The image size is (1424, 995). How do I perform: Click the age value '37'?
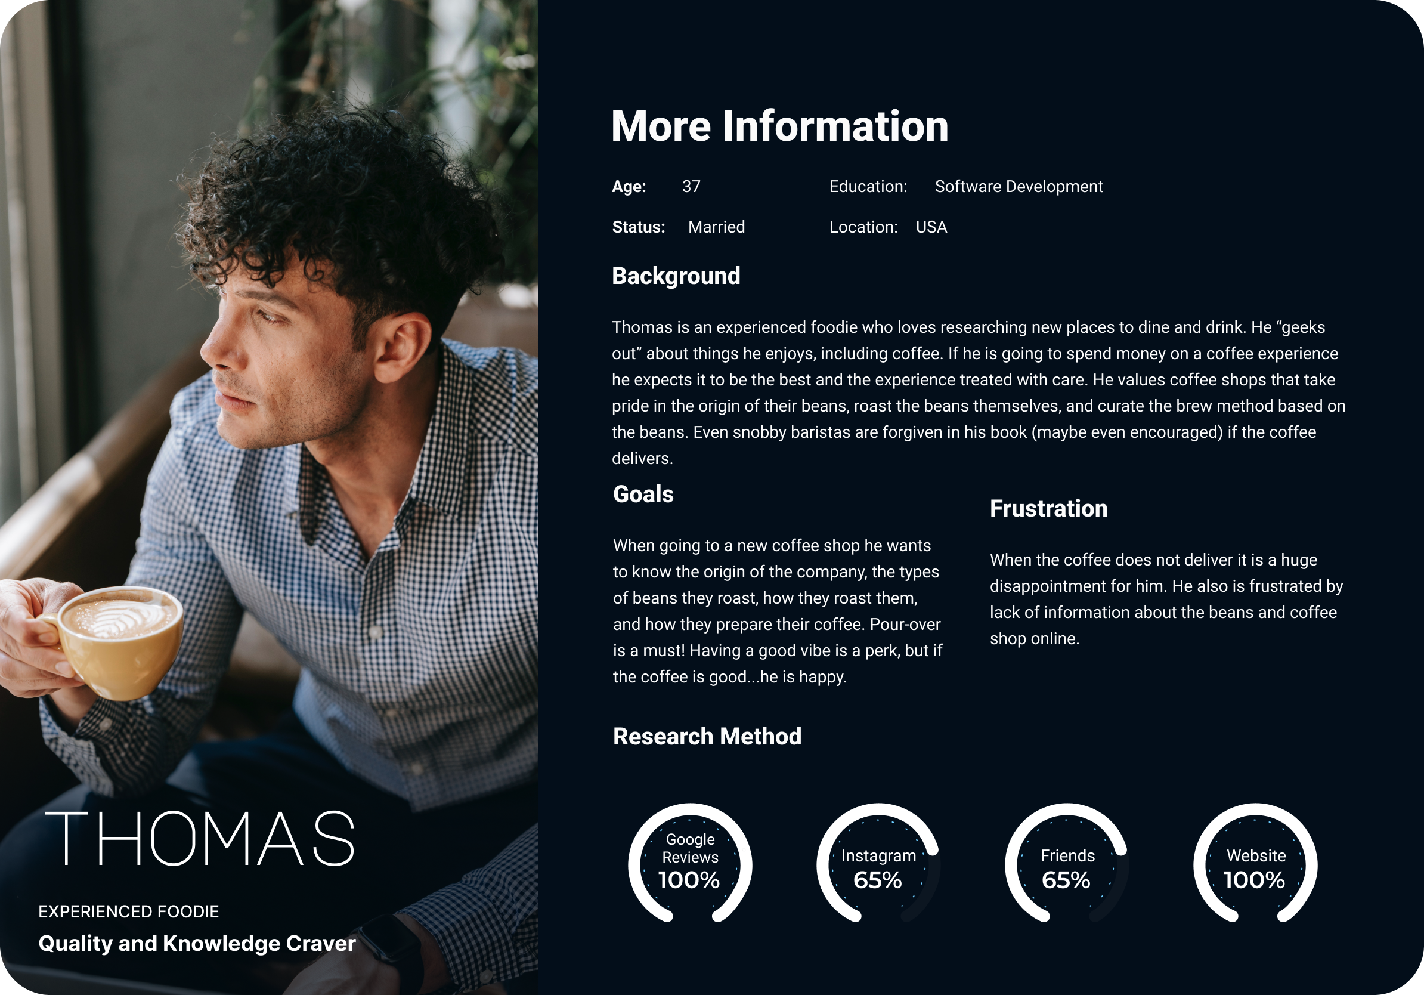(x=691, y=187)
